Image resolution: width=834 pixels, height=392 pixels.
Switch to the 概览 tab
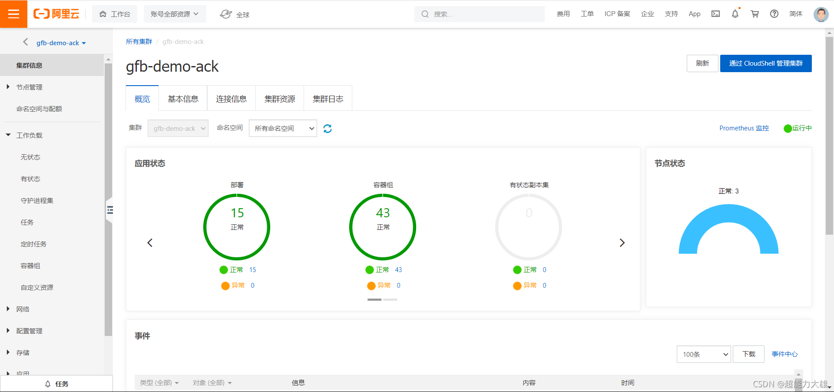point(142,99)
